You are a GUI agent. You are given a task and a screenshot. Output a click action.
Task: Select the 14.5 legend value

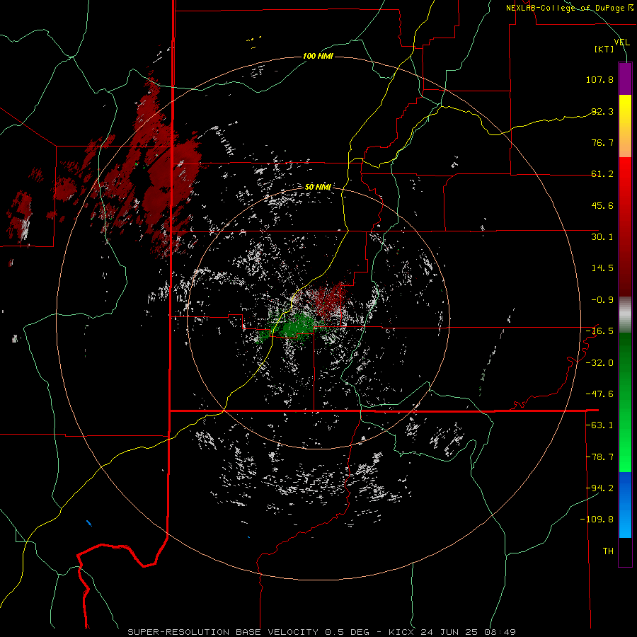pyautogui.click(x=602, y=268)
